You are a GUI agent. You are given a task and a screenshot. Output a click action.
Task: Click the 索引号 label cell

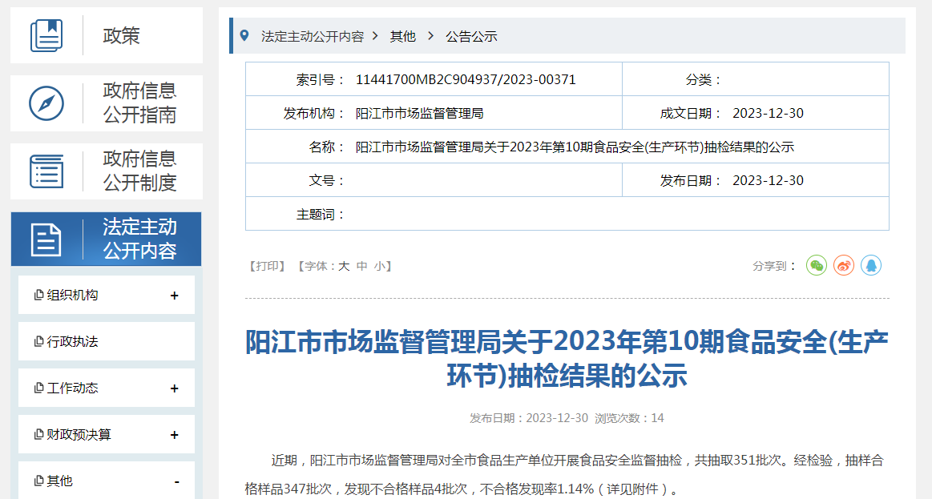(320, 79)
